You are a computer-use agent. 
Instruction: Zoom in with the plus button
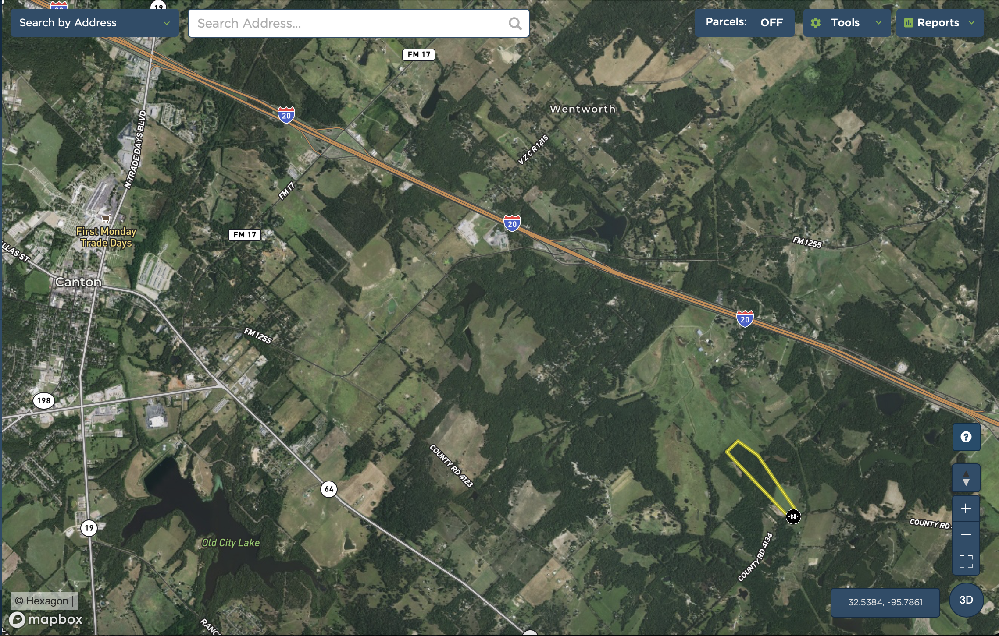tap(966, 509)
